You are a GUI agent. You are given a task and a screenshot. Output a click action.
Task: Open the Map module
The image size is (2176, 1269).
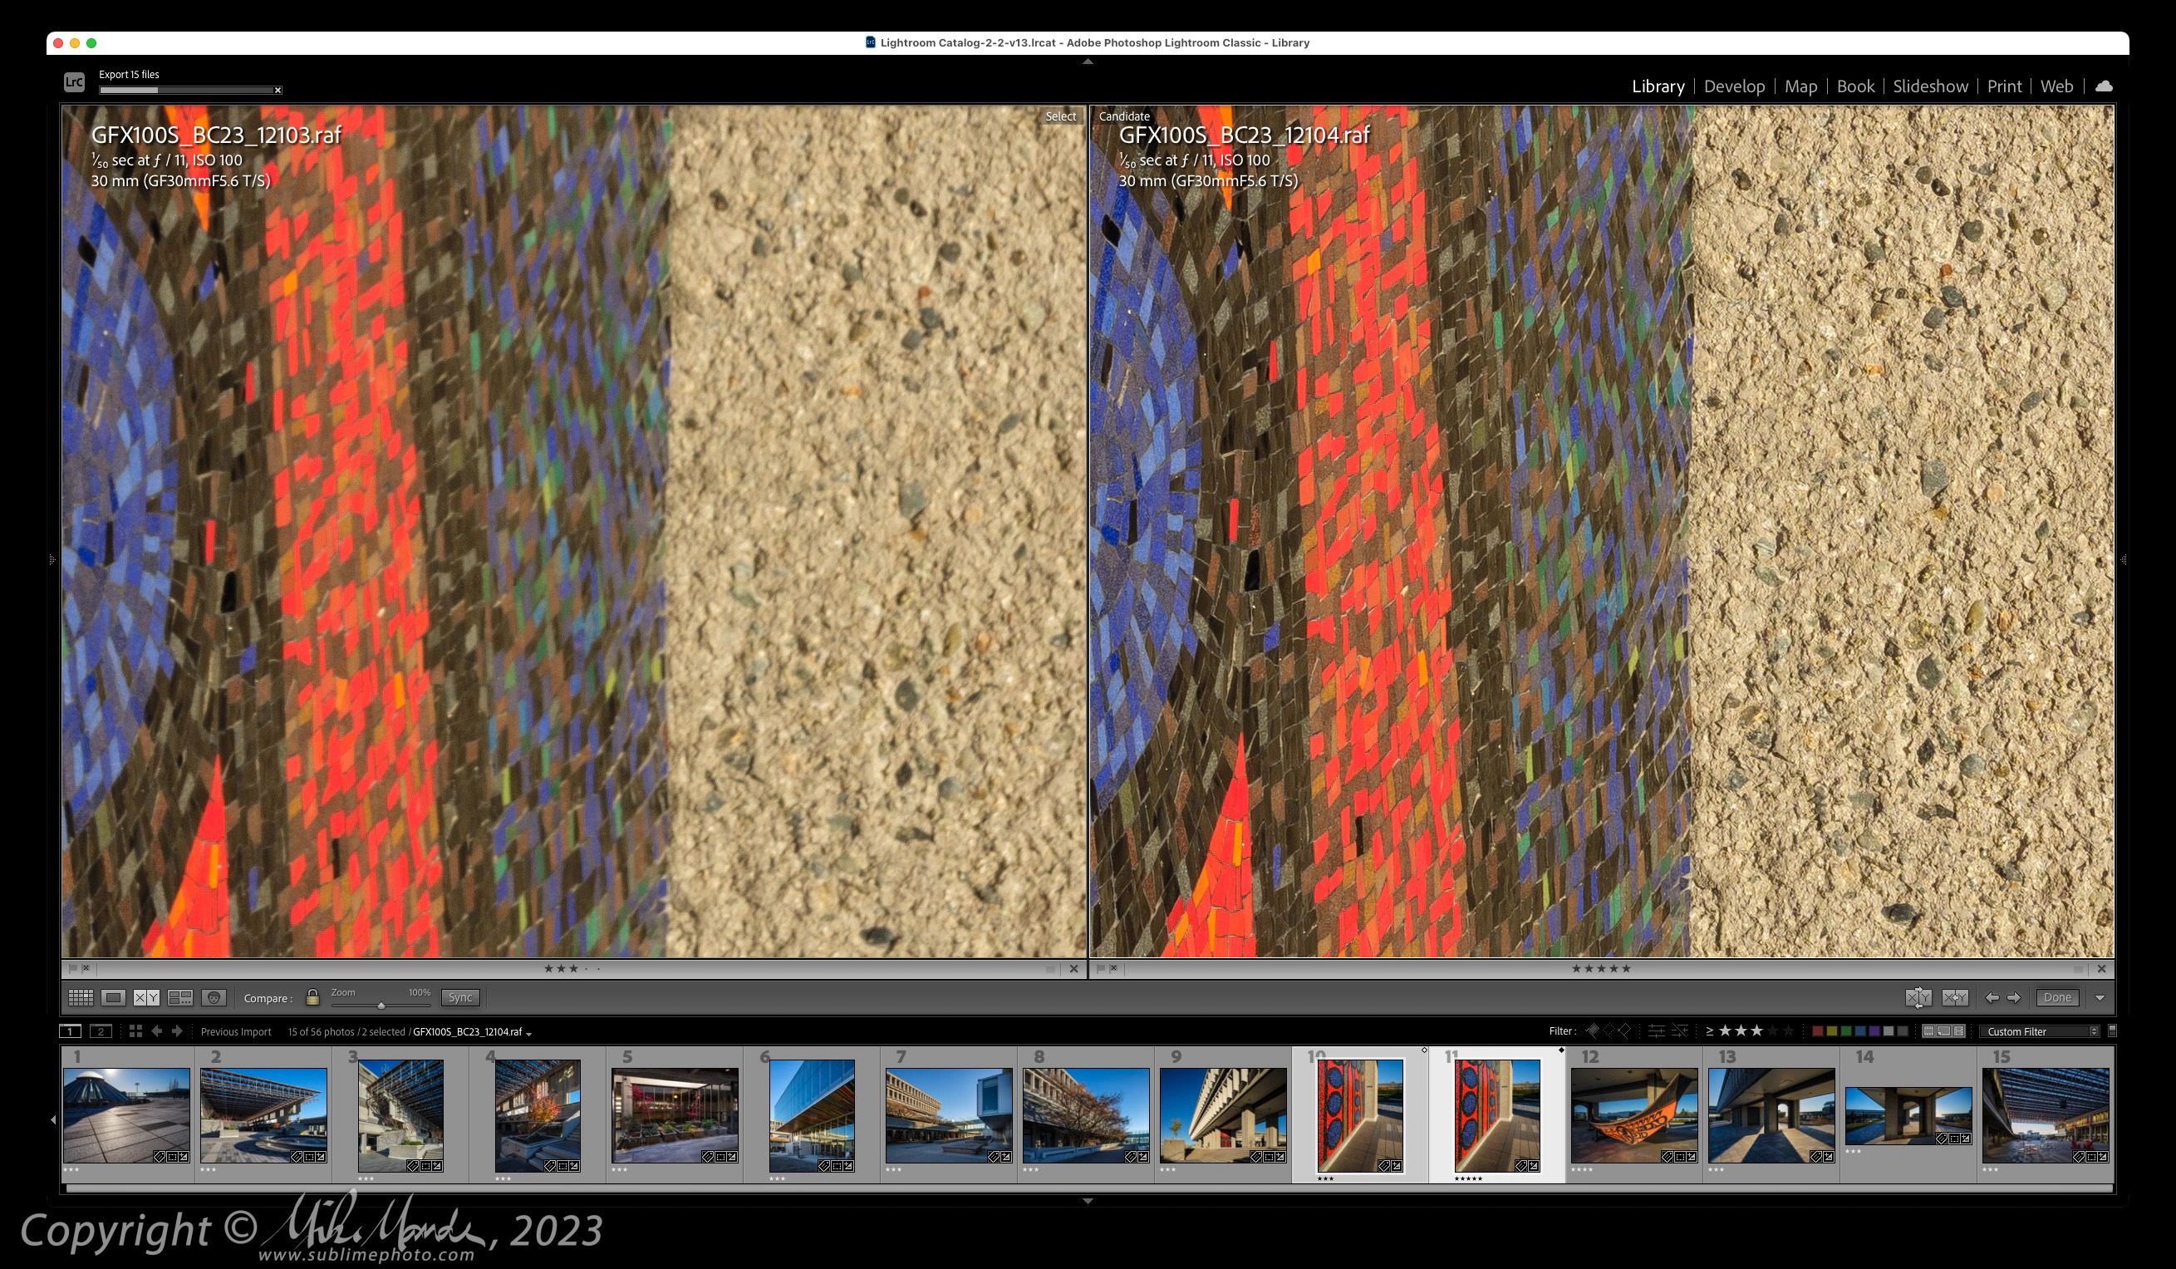point(1800,86)
